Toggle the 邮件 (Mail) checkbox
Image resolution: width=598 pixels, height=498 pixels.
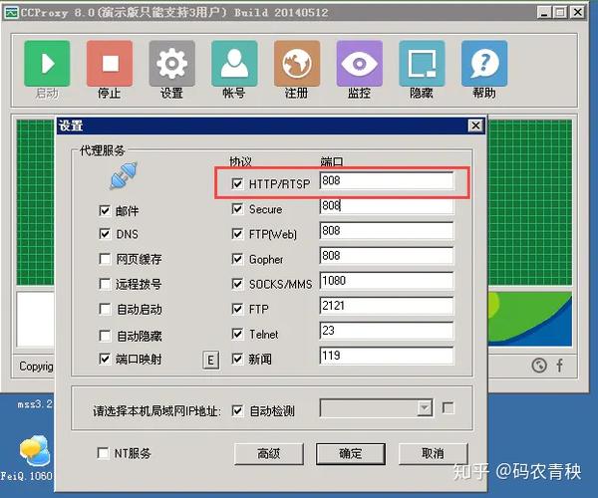click(105, 210)
